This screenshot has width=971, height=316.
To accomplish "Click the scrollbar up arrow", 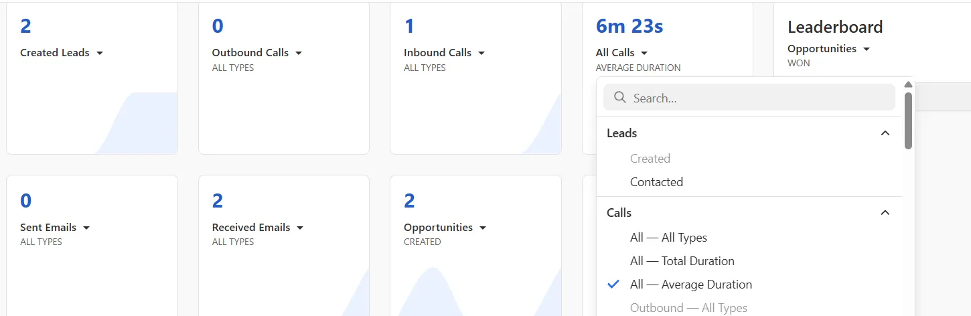I will [x=908, y=85].
